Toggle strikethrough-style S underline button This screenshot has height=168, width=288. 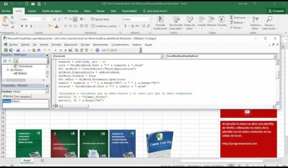(31, 26)
